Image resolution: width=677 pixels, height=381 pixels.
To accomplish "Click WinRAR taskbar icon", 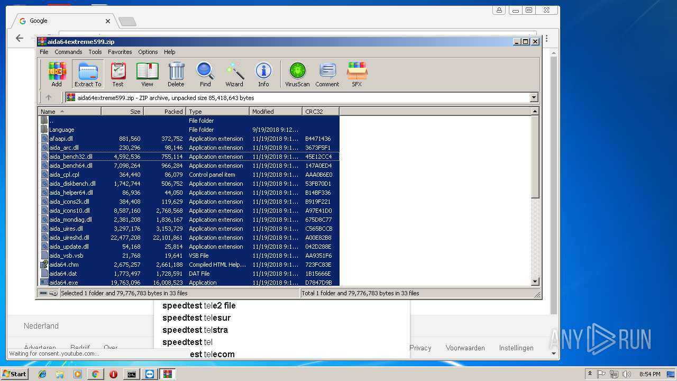I will (x=167, y=374).
